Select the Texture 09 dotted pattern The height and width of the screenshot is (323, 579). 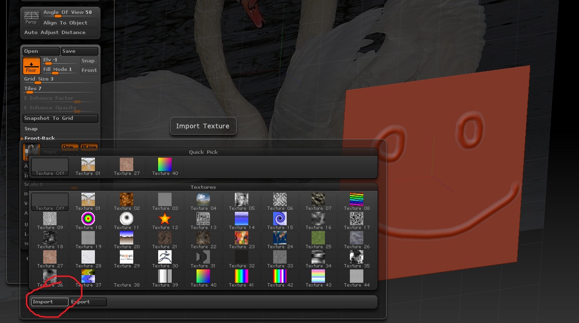(x=50, y=221)
